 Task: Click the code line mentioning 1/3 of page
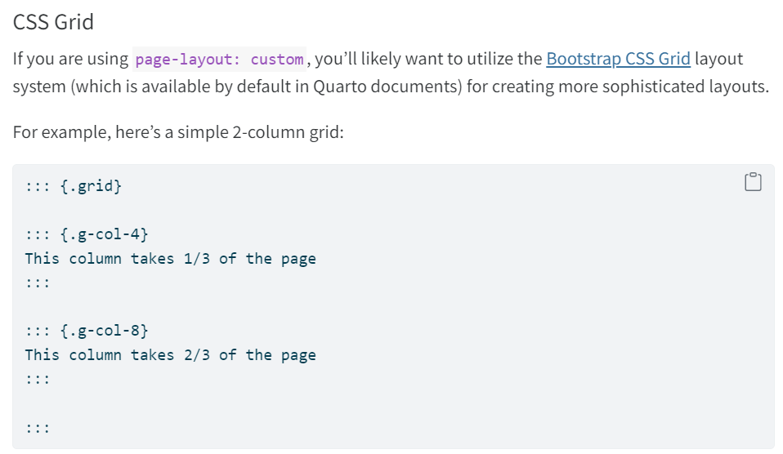(170, 259)
